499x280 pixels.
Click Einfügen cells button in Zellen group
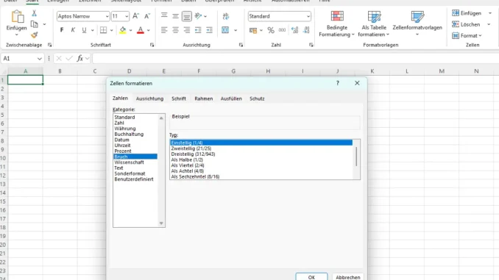(467, 13)
